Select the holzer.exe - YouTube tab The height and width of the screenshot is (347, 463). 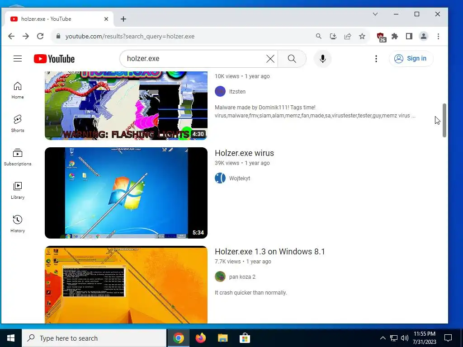59,19
